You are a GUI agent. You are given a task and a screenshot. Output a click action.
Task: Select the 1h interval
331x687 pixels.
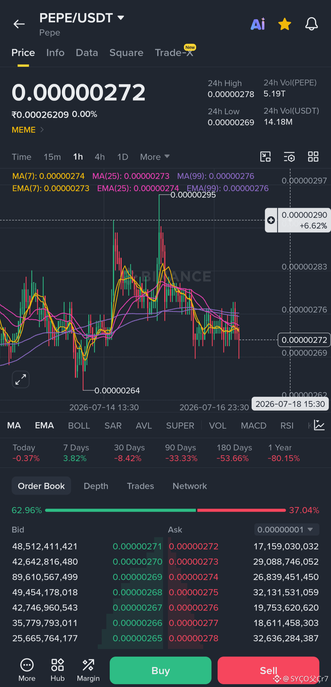pos(78,157)
